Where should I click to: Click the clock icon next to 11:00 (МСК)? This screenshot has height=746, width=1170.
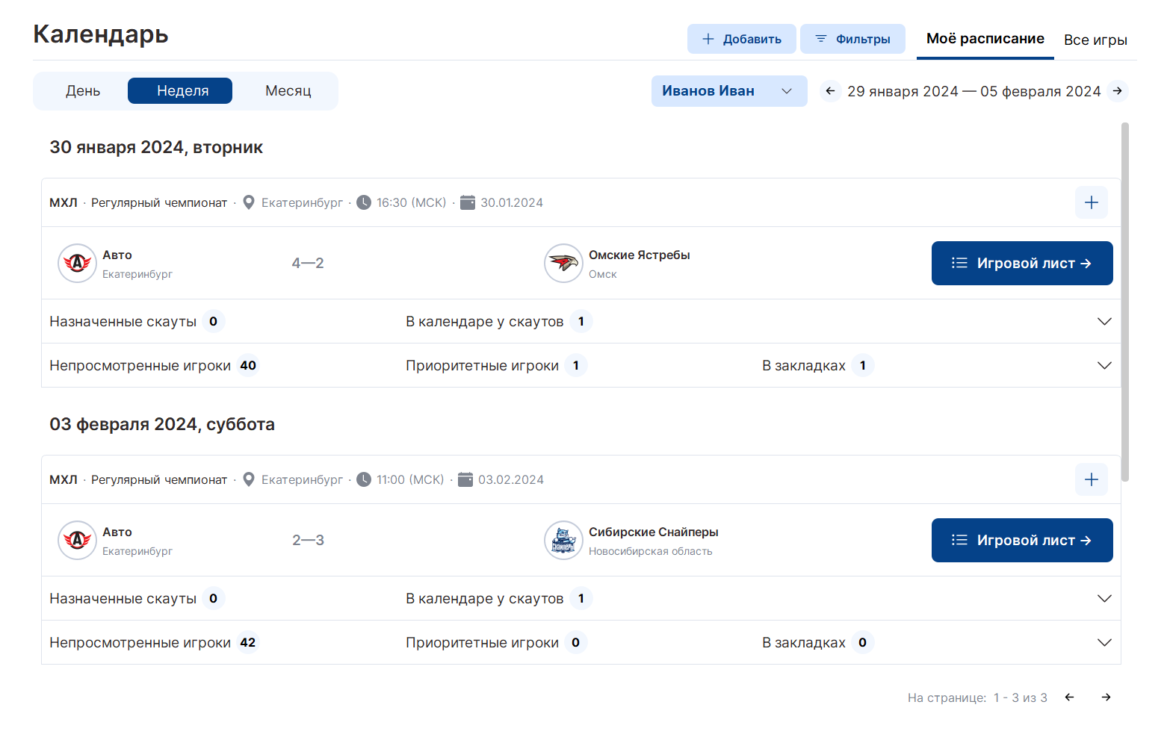click(x=364, y=479)
